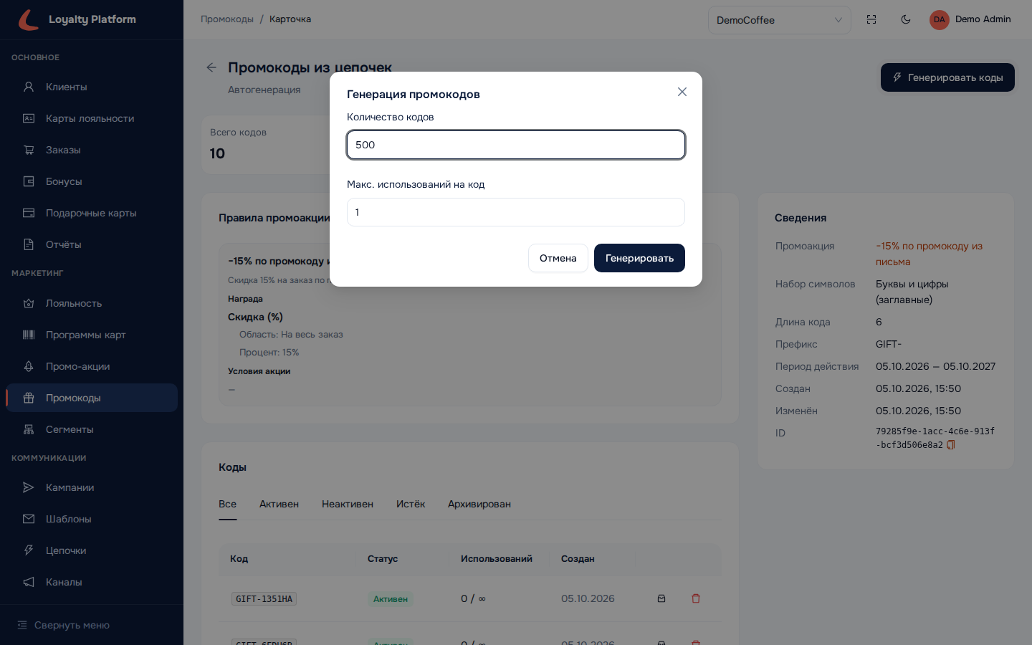Open the Архивирован tab
This screenshot has height=645, width=1032.
479,505
